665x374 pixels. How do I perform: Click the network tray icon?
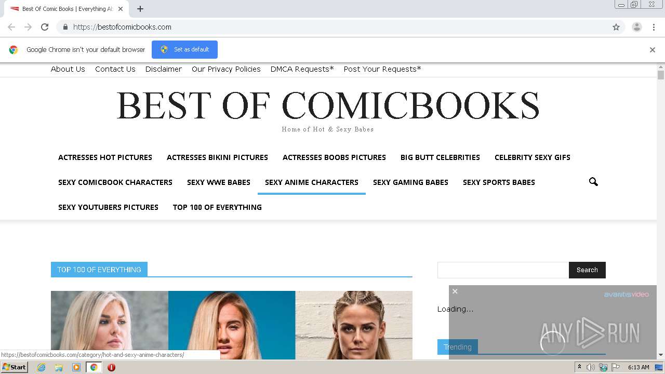(603, 367)
